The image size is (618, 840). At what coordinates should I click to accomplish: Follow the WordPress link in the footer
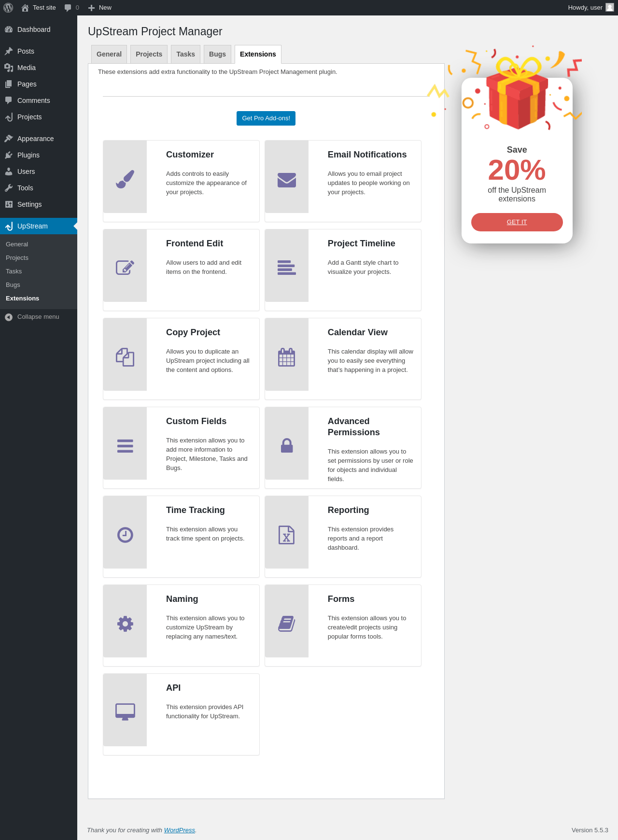coord(180,830)
